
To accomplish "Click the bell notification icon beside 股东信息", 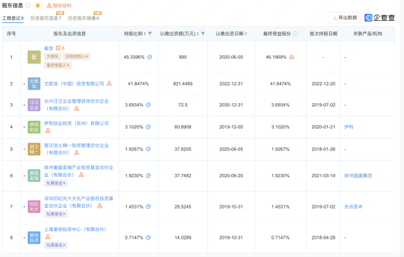I will click(x=38, y=6).
